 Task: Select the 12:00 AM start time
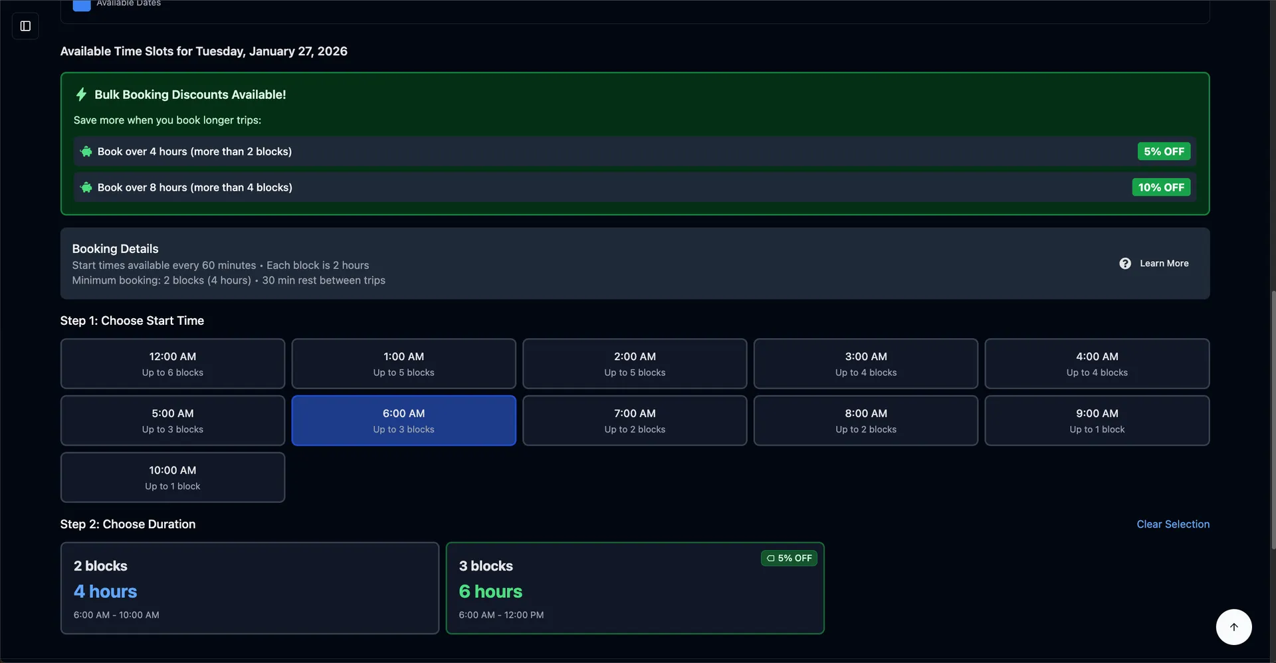tap(172, 363)
